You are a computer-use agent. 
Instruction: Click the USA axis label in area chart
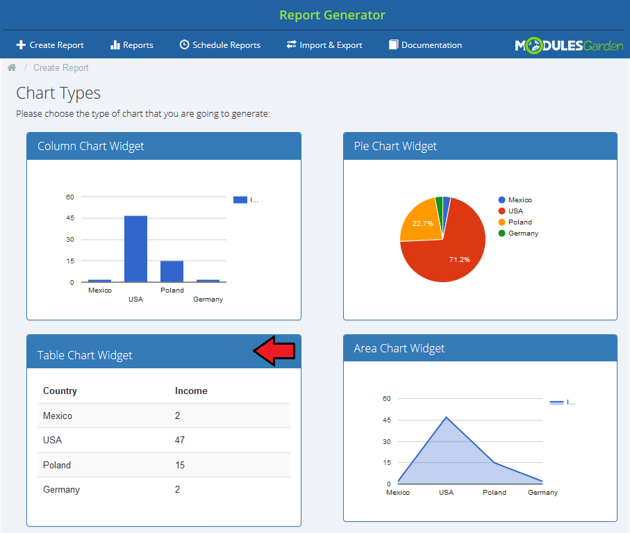pos(446,493)
